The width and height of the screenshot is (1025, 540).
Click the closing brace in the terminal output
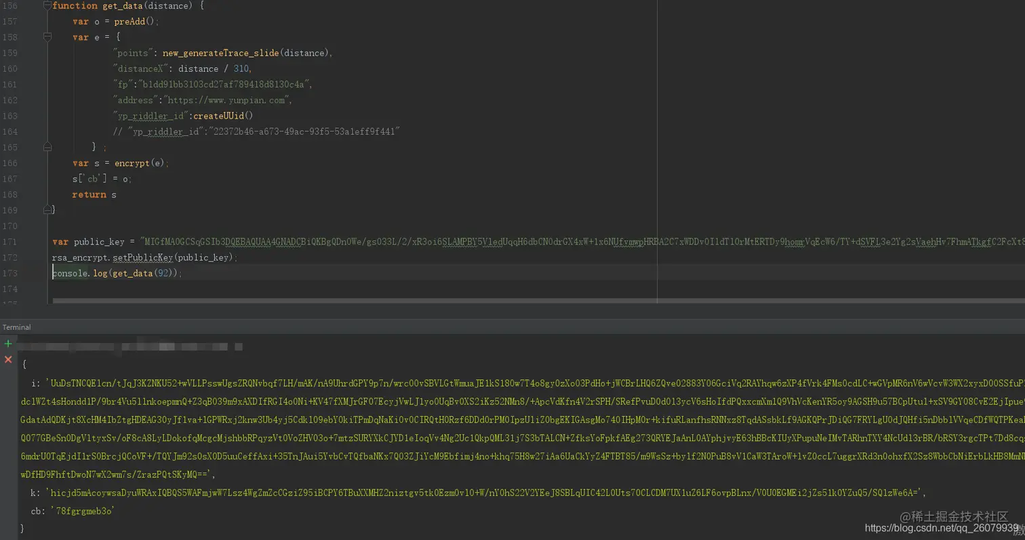pyautogui.click(x=22, y=527)
